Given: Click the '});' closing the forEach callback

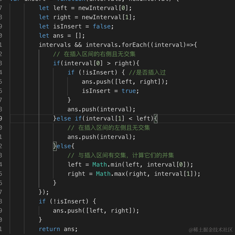Looking at the screenshot, I should click(x=44, y=192).
